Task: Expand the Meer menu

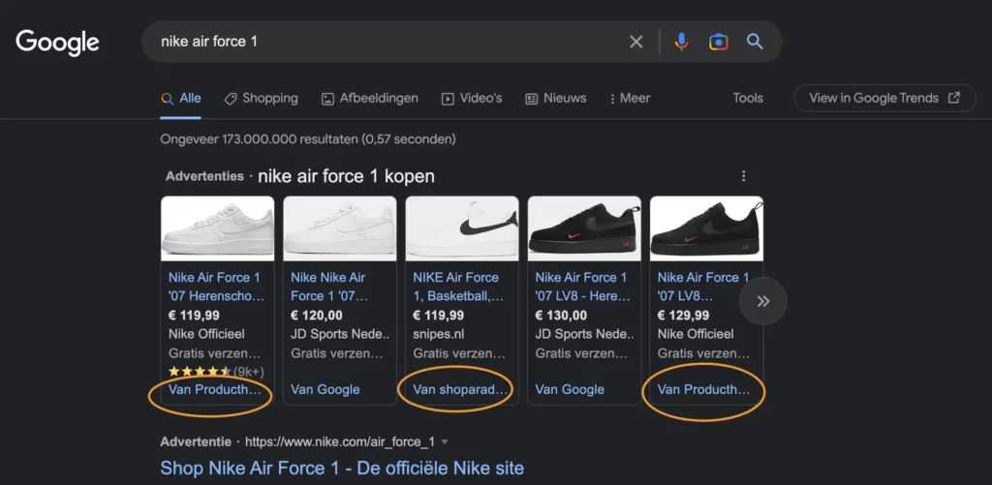Action: (630, 98)
